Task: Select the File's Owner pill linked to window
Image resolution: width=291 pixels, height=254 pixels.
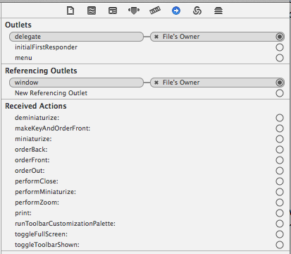Action: point(217,83)
